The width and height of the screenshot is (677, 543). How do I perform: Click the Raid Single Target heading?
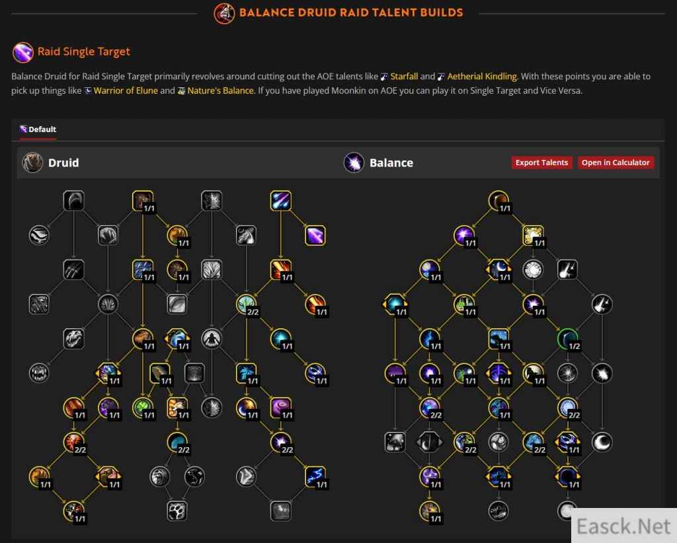(x=83, y=52)
